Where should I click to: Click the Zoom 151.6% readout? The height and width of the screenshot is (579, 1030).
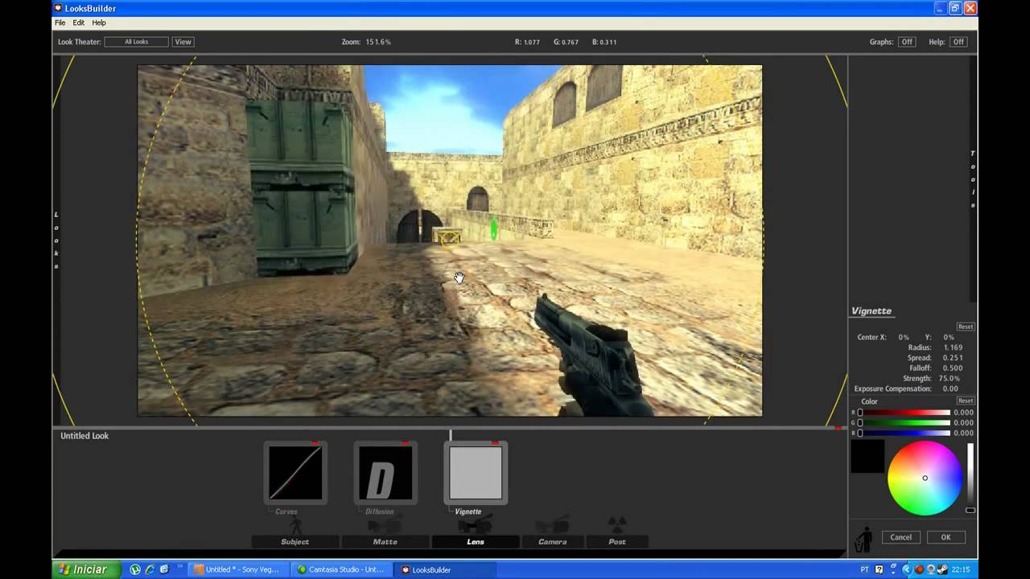[x=366, y=42]
